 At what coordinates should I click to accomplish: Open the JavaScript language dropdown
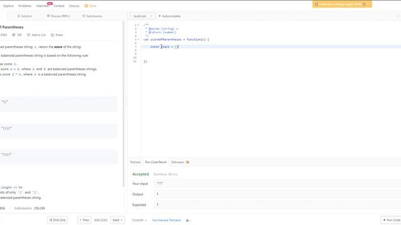(141, 16)
